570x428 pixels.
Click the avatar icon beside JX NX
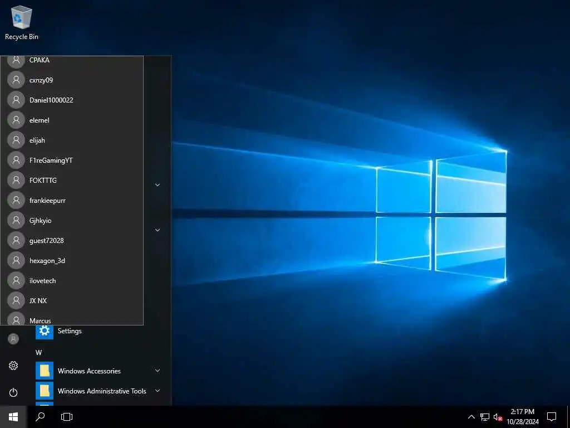[x=16, y=300]
